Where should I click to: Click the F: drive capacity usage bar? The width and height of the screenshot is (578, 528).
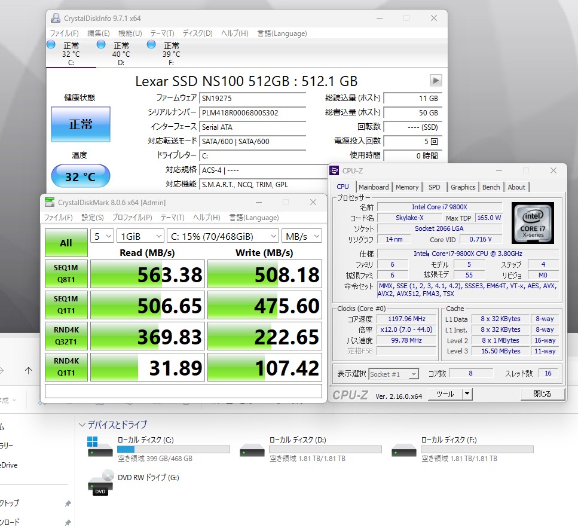[477, 449]
